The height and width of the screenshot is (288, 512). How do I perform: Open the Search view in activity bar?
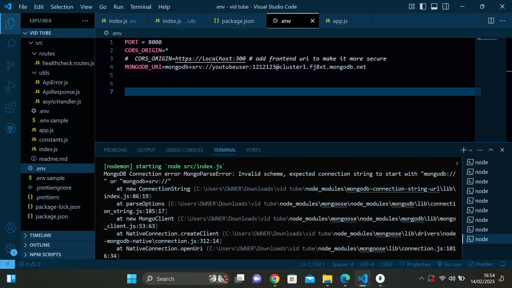coord(10,44)
